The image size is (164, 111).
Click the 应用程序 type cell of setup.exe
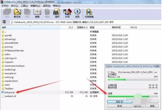coord(94,92)
